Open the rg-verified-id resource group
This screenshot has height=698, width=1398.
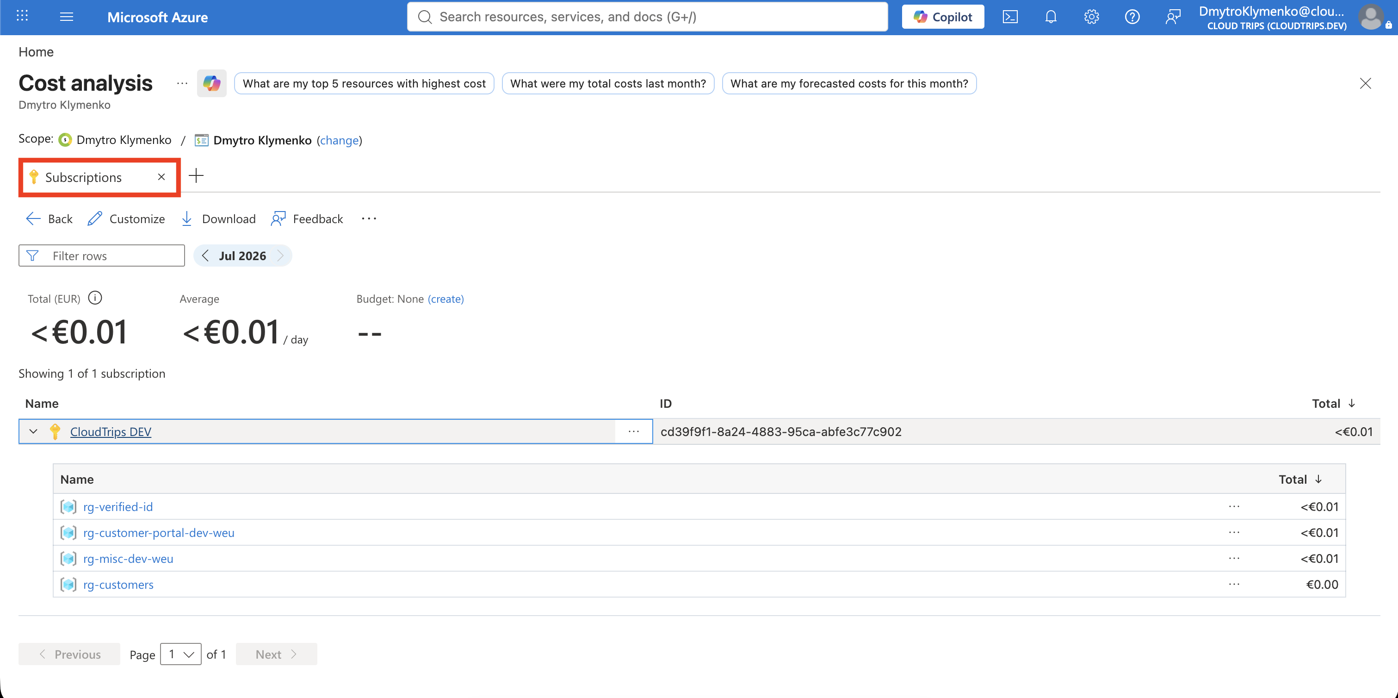tap(118, 506)
